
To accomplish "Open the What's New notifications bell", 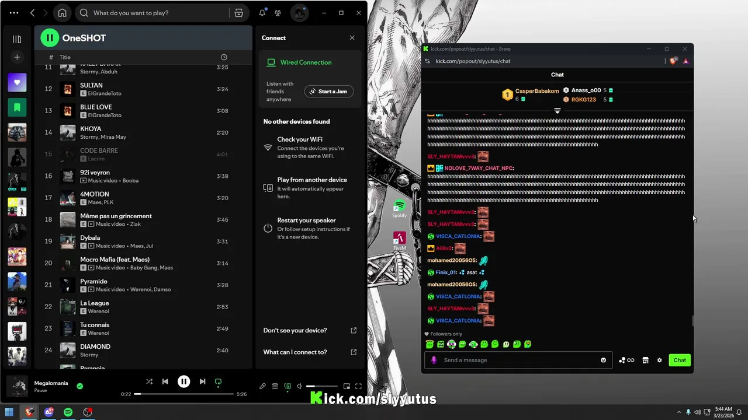I will [x=262, y=13].
